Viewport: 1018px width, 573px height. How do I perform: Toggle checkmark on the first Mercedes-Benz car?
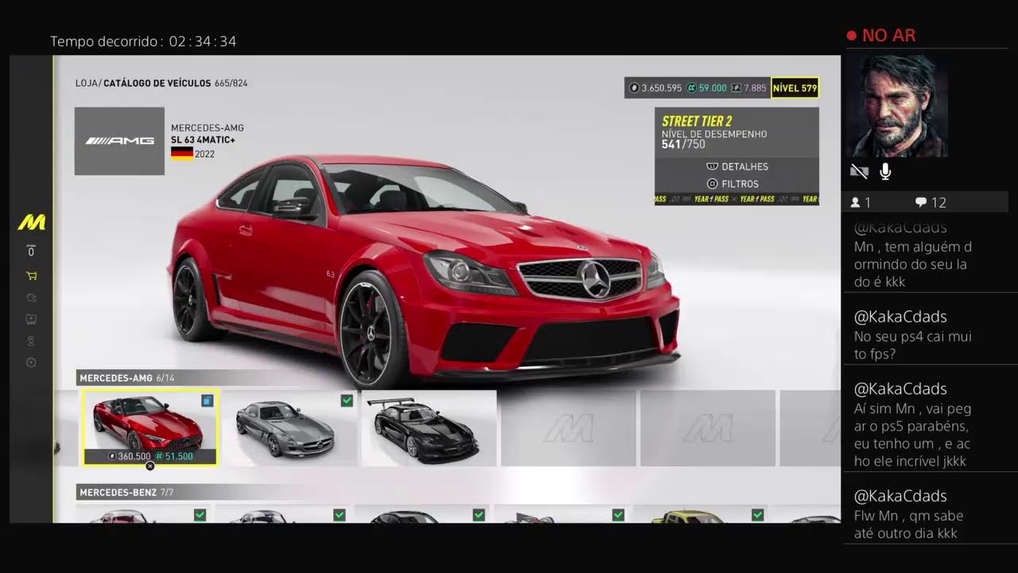pyautogui.click(x=200, y=515)
